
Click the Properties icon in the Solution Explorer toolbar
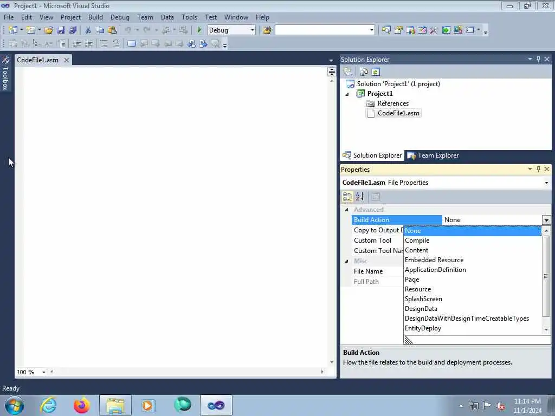(x=348, y=72)
